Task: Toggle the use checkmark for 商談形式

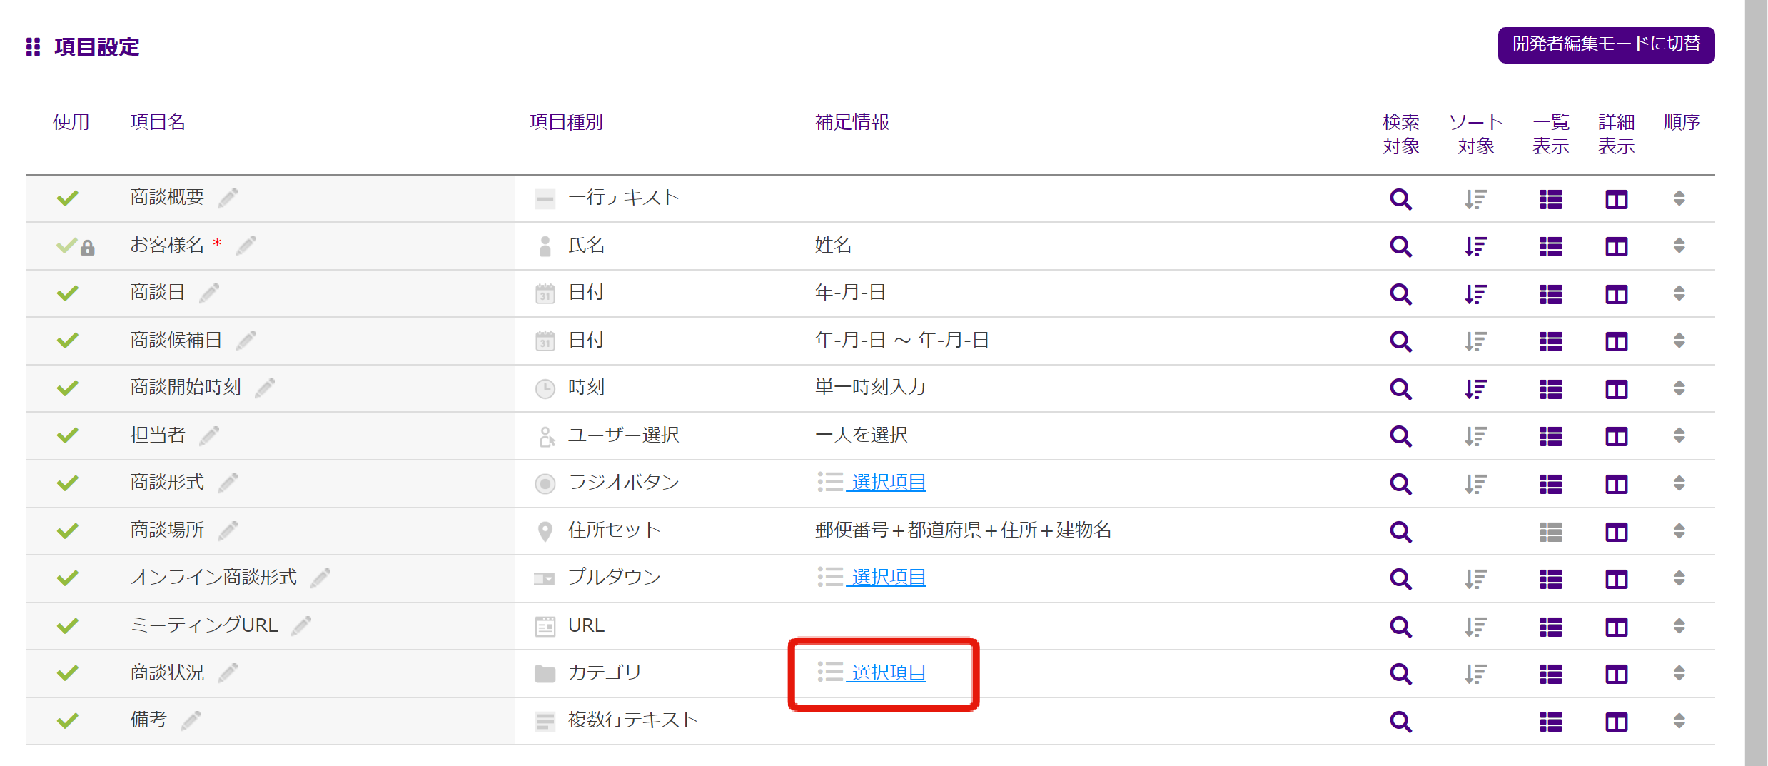Action: click(68, 483)
